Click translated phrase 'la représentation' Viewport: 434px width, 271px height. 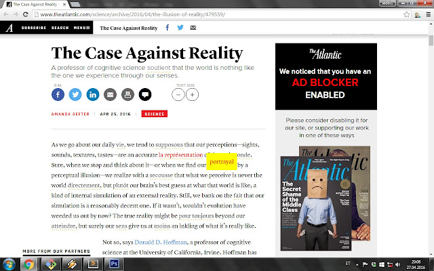181,155
